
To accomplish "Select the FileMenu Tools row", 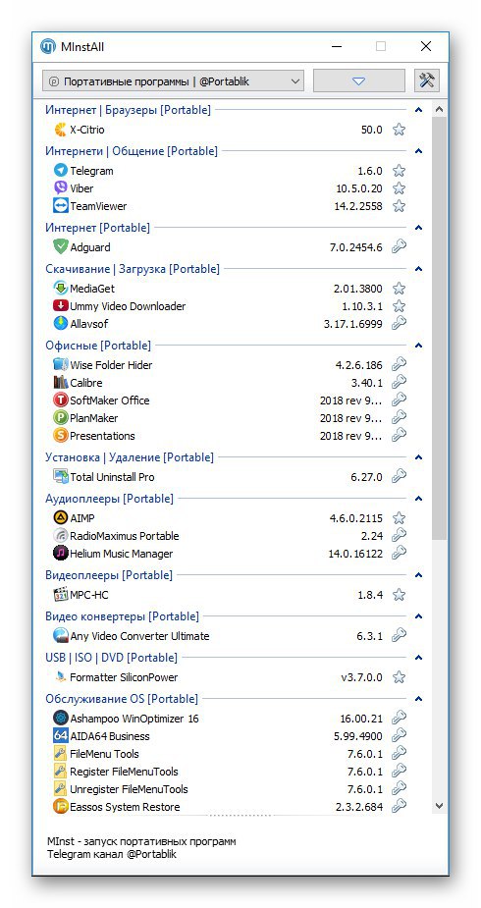I will pyautogui.click(x=231, y=753).
